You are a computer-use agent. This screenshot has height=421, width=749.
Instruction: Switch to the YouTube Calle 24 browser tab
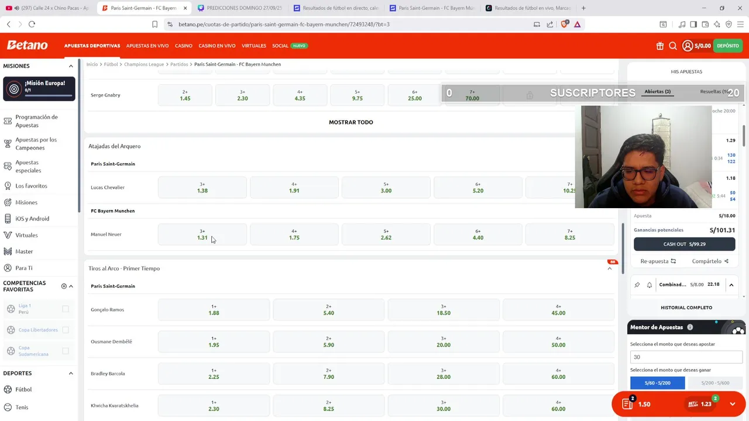click(x=47, y=8)
